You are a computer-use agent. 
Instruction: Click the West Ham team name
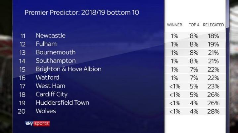click(50, 86)
